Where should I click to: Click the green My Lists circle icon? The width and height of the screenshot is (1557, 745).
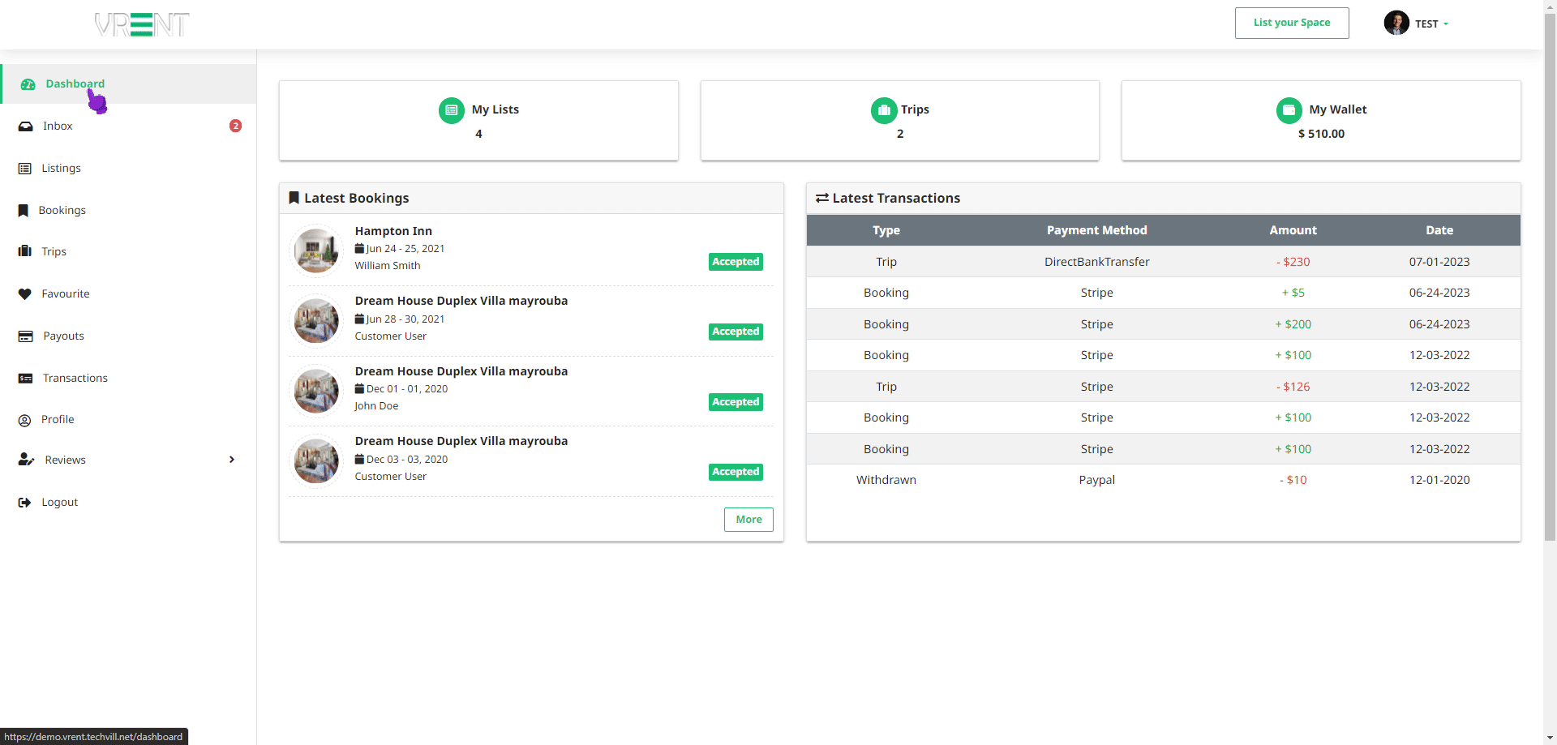tap(452, 110)
